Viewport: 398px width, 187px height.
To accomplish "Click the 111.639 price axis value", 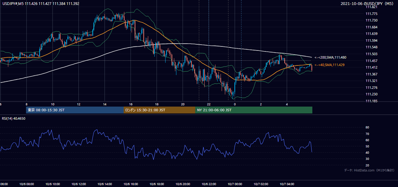I will (x=372, y=34).
